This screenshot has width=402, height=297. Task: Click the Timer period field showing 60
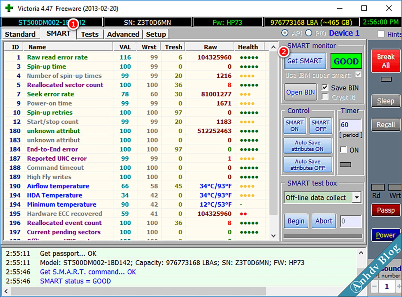coord(351,125)
